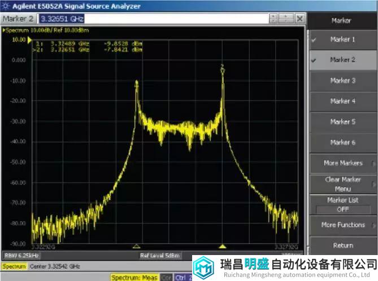Click the marker 1 readout 3.32489 GHz

click(70, 44)
